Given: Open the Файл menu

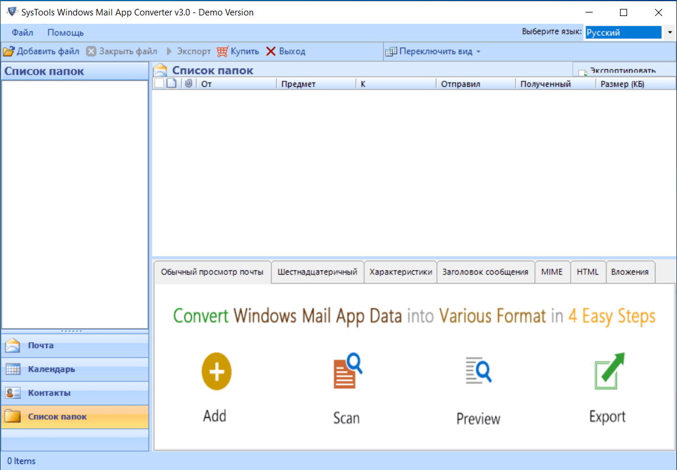Looking at the screenshot, I should (x=23, y=33).
